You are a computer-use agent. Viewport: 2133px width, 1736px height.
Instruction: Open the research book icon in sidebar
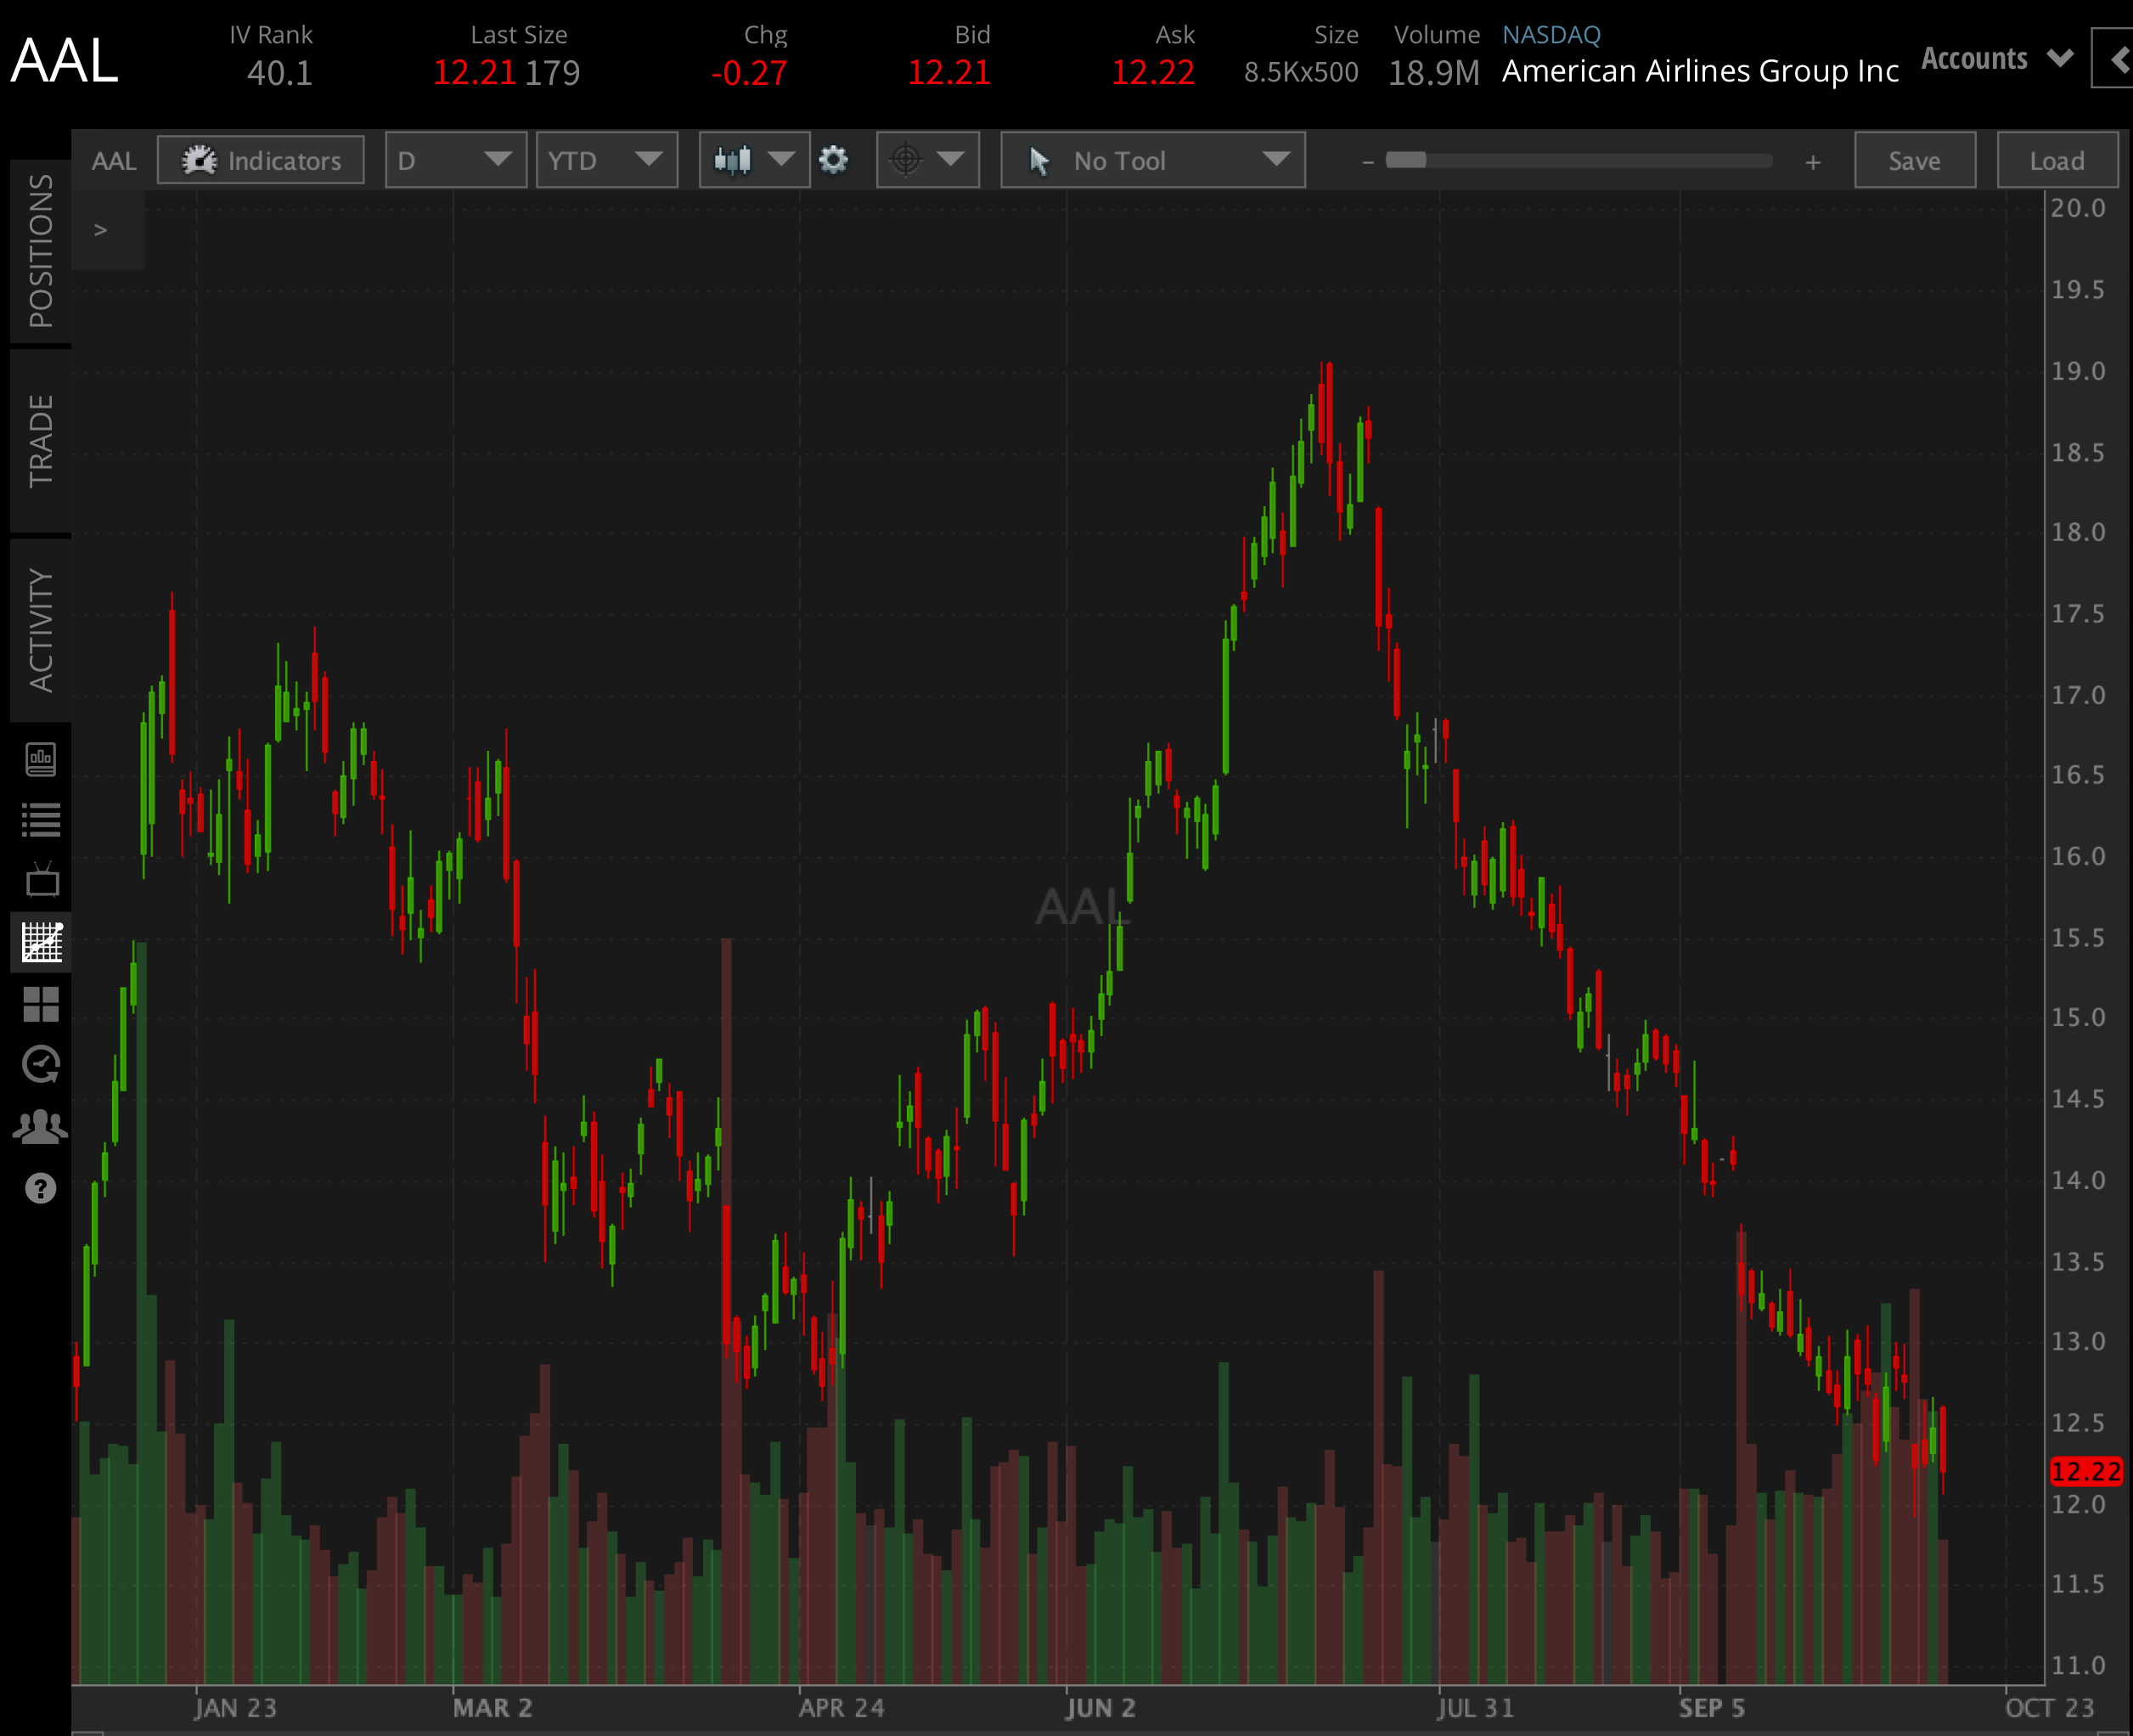coord(40,759)
